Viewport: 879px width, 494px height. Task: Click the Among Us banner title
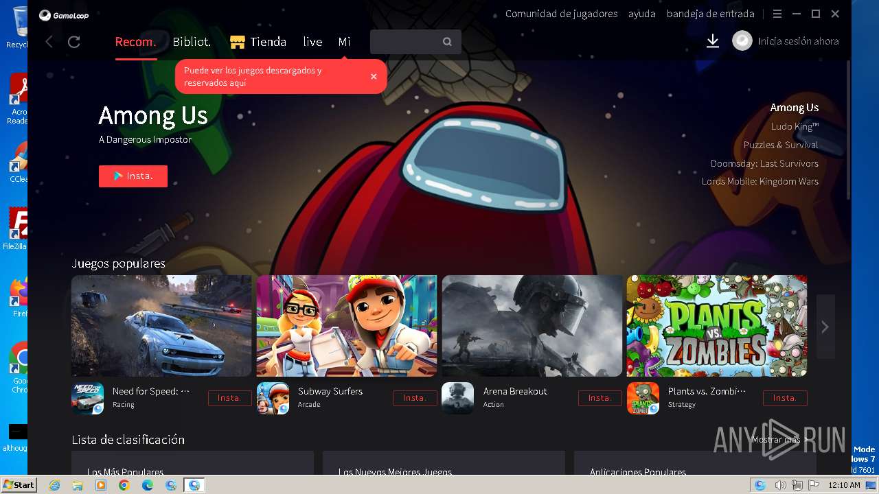tap(153, 115)
